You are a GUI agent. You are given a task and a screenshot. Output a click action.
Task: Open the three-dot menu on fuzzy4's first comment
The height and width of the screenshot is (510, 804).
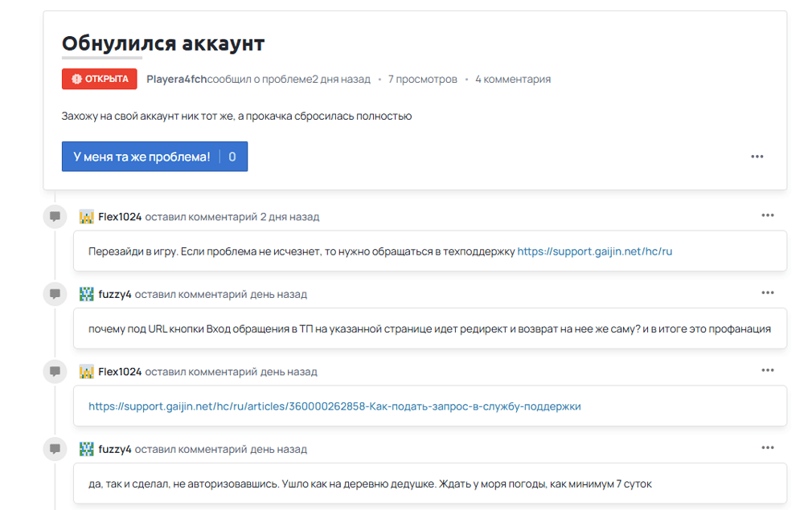(768, 292)
